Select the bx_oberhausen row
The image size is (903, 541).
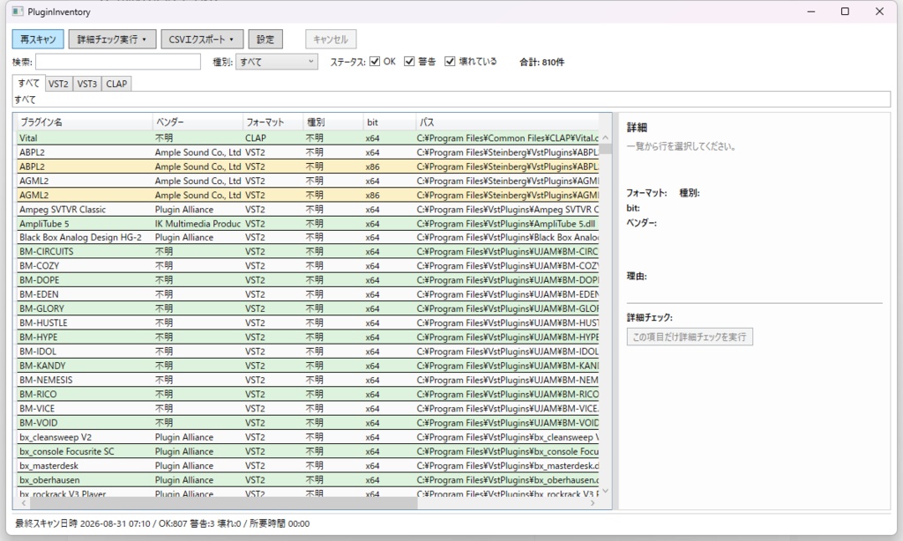[x=308, y=480]
